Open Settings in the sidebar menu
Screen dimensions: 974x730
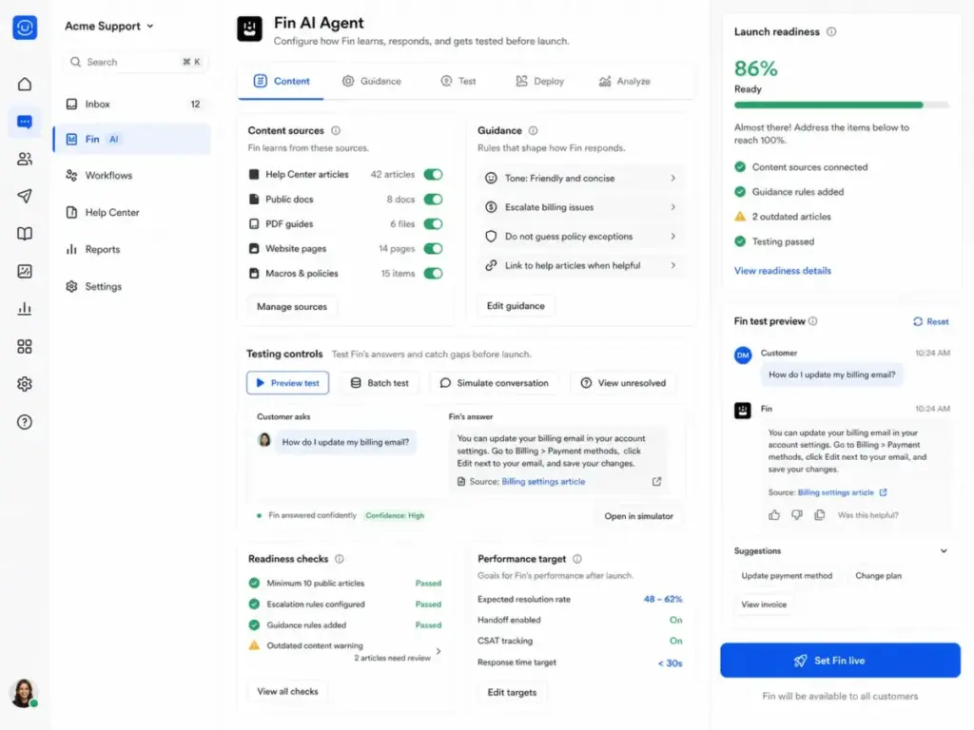point(132,287)
